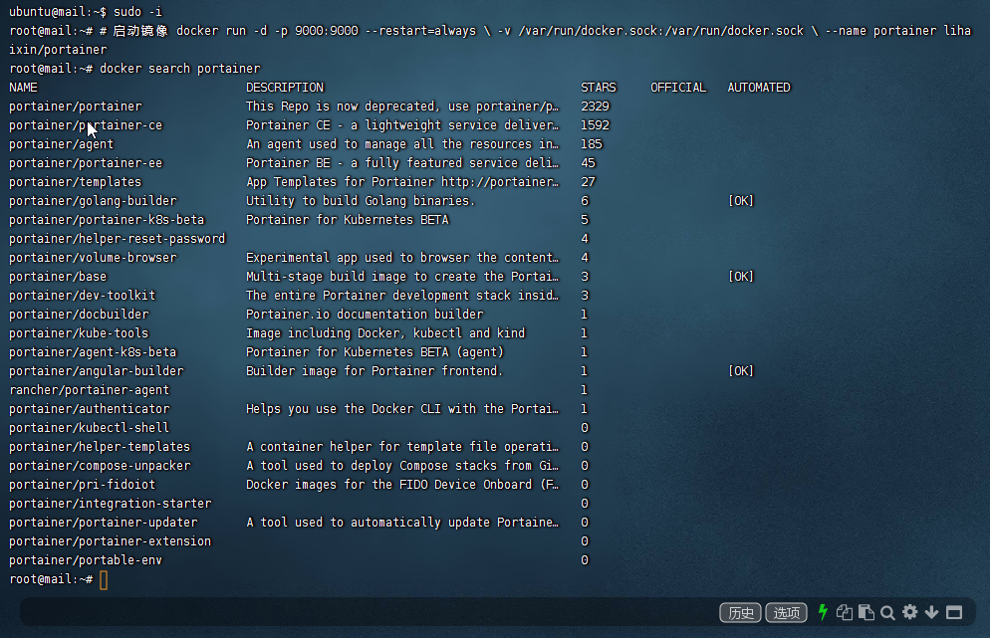Click the fullscreen window icon
This screenshot has width=990, height=638.
pyautogui.click(x=954, y=613)
